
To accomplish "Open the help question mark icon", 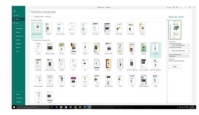I will coord(181,7).
